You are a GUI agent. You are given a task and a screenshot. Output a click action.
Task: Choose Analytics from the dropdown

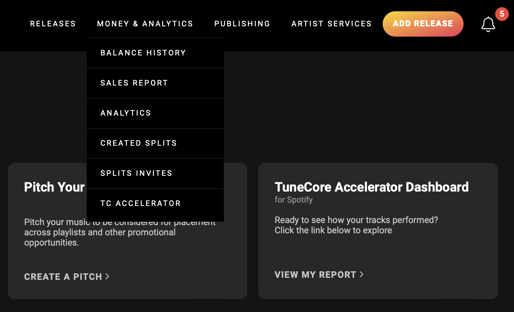pyautogui.click(x=125, y=113)
